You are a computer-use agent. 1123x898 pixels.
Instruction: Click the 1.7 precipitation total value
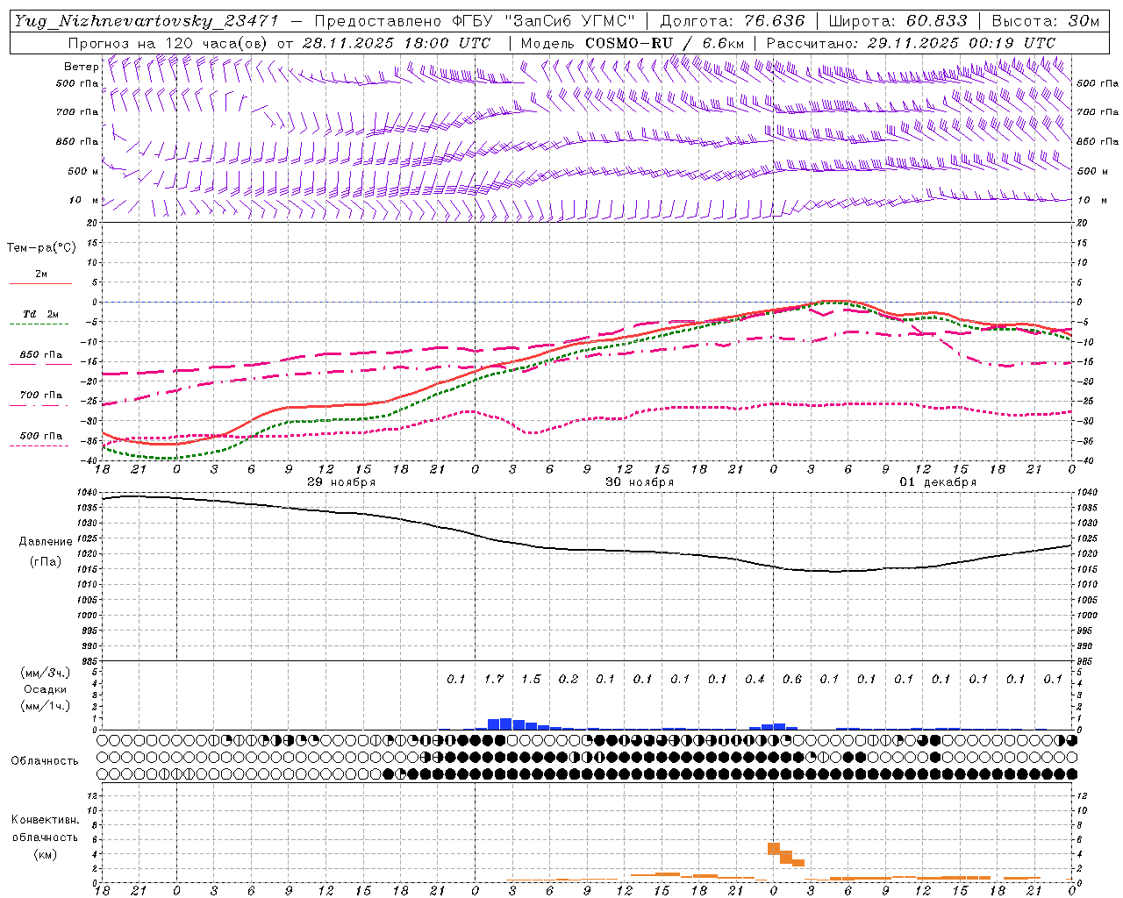coord(494,679)
